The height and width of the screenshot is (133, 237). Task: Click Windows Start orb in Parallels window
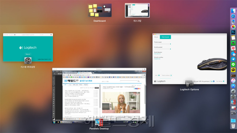click(54, 122)
